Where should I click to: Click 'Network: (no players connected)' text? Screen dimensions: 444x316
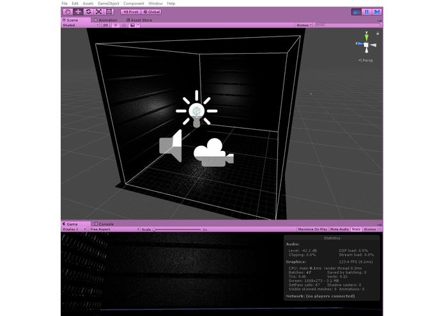320,296
